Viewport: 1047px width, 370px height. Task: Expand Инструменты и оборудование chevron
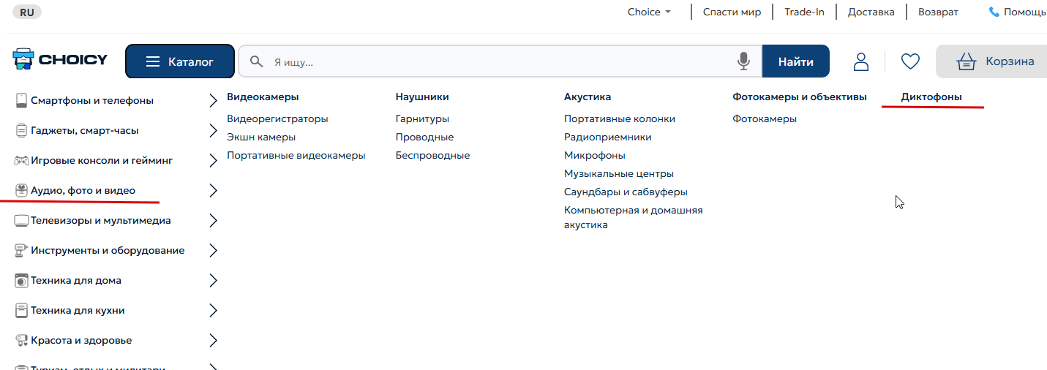pos(213,251)
